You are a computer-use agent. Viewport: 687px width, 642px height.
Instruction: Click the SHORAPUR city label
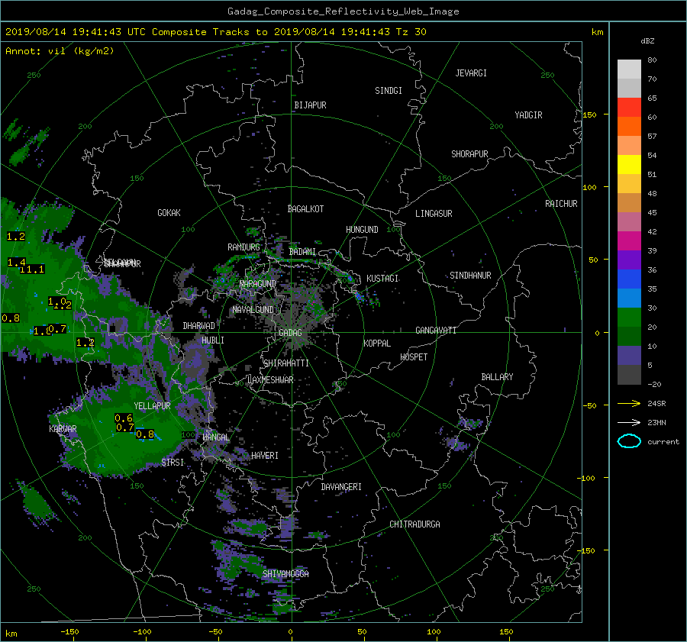(469, 154)
